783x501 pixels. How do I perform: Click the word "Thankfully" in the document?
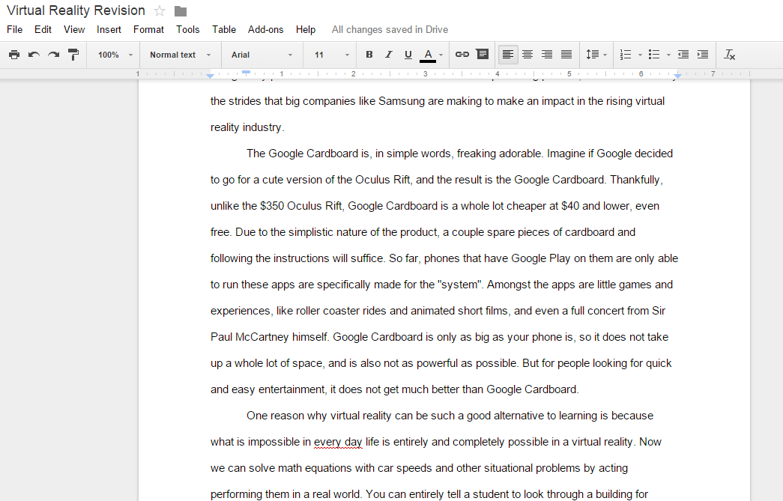pos(635,180)
